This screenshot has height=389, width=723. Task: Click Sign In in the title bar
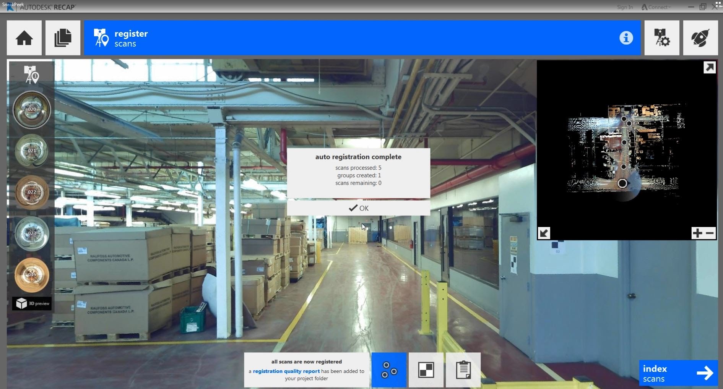625,7
